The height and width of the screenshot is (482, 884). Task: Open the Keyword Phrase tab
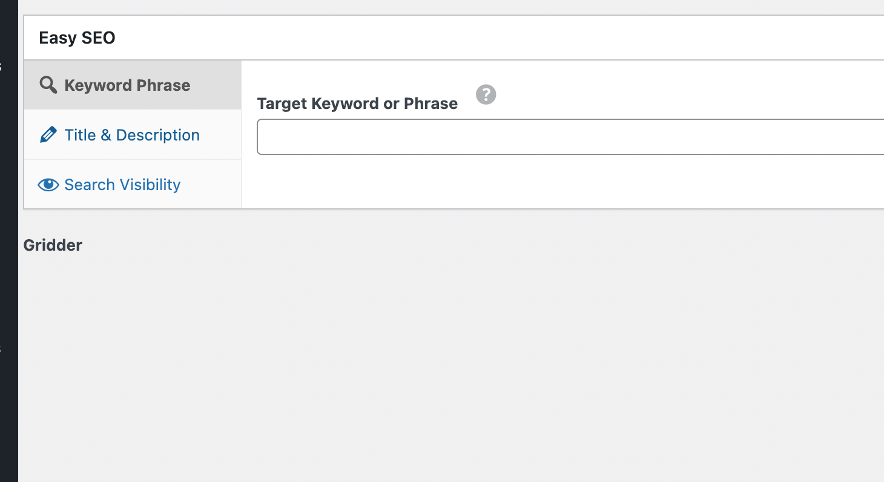tap(127, 85)
